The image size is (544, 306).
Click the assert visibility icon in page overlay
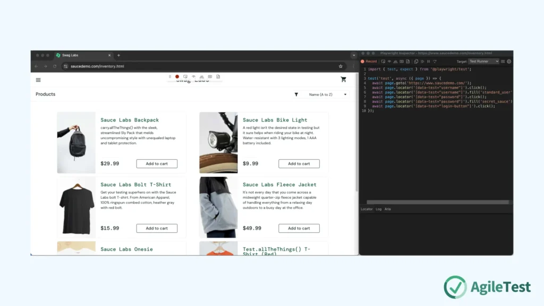click(x=193, y=76)
